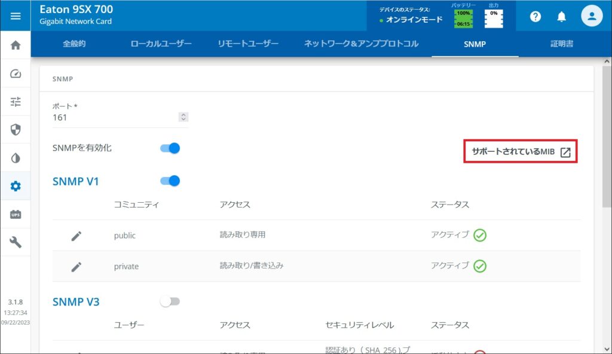The height and width of the screenshot is (354, 612).
Task: Disable the SNMPを有効化 toggle
Action: [170, 148]
